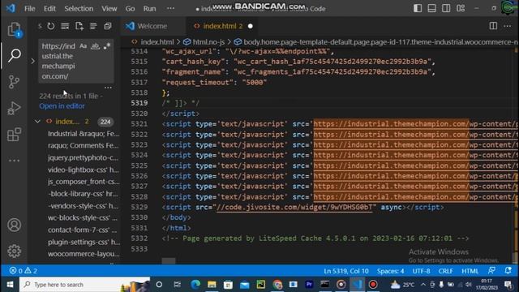Viewport: 519px width, 292px height.
Task: Toggle Match Case in search box
Action: [83, 46]
